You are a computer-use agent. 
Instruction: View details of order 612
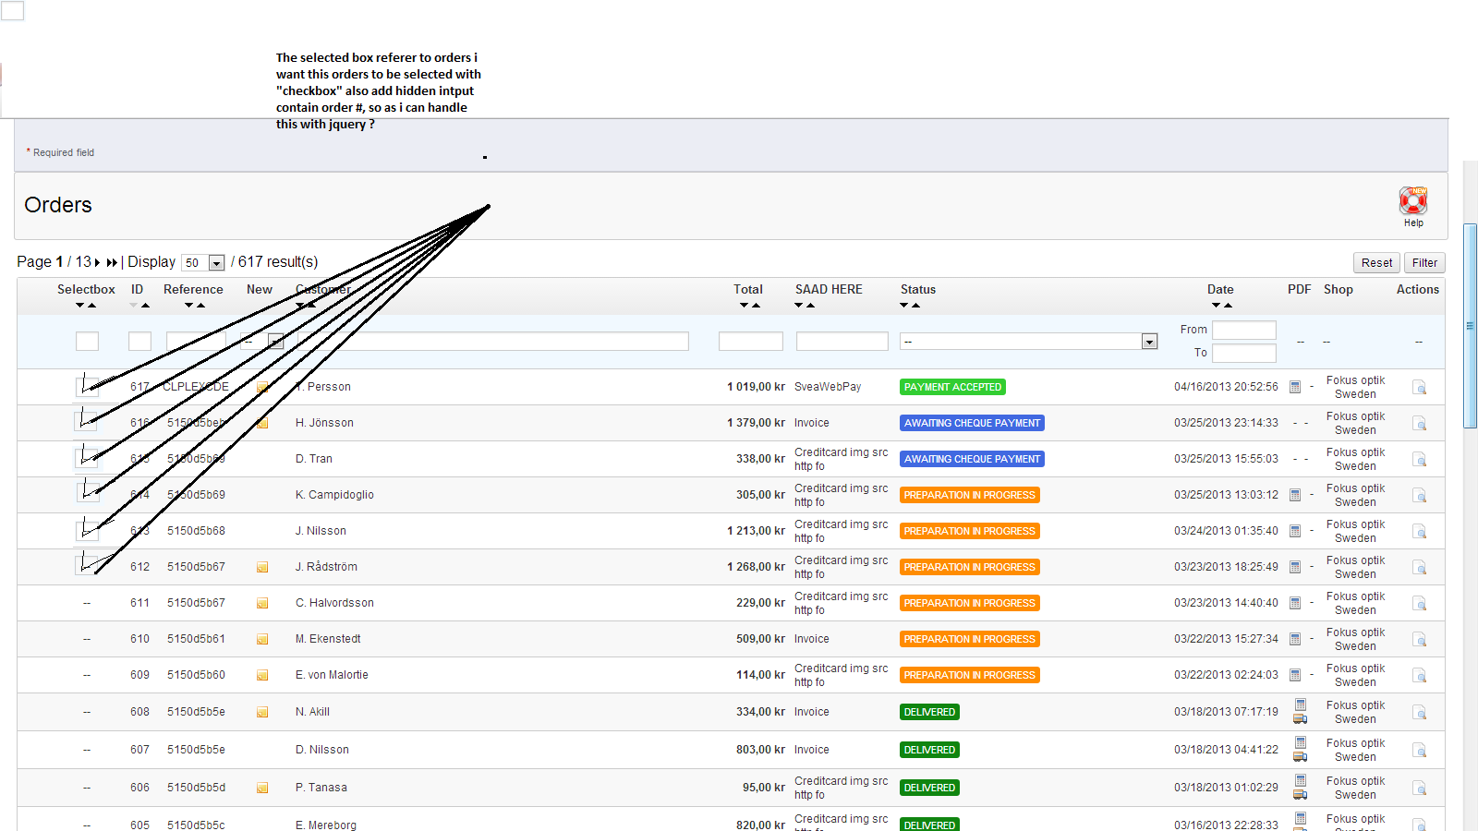(1419, 568)
